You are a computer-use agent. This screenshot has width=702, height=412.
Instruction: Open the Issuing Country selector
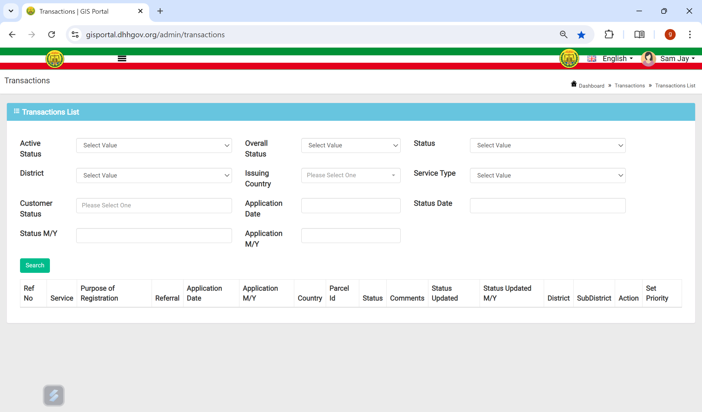tap(351, 175)
